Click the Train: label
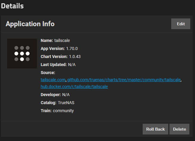Viewport: 195px width, 141px height. click(x=46, y=111)
